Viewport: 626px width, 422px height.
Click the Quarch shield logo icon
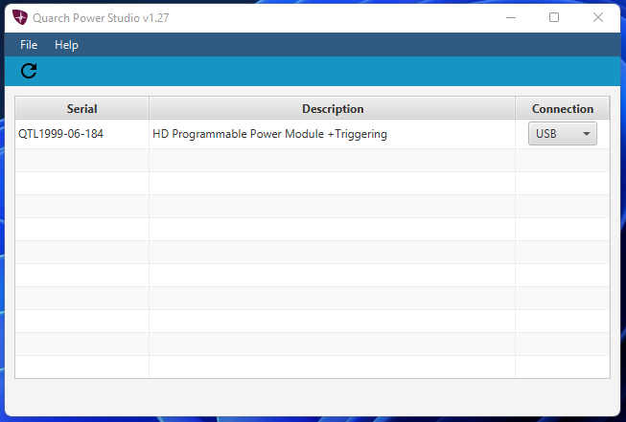[x=19, y=17]
